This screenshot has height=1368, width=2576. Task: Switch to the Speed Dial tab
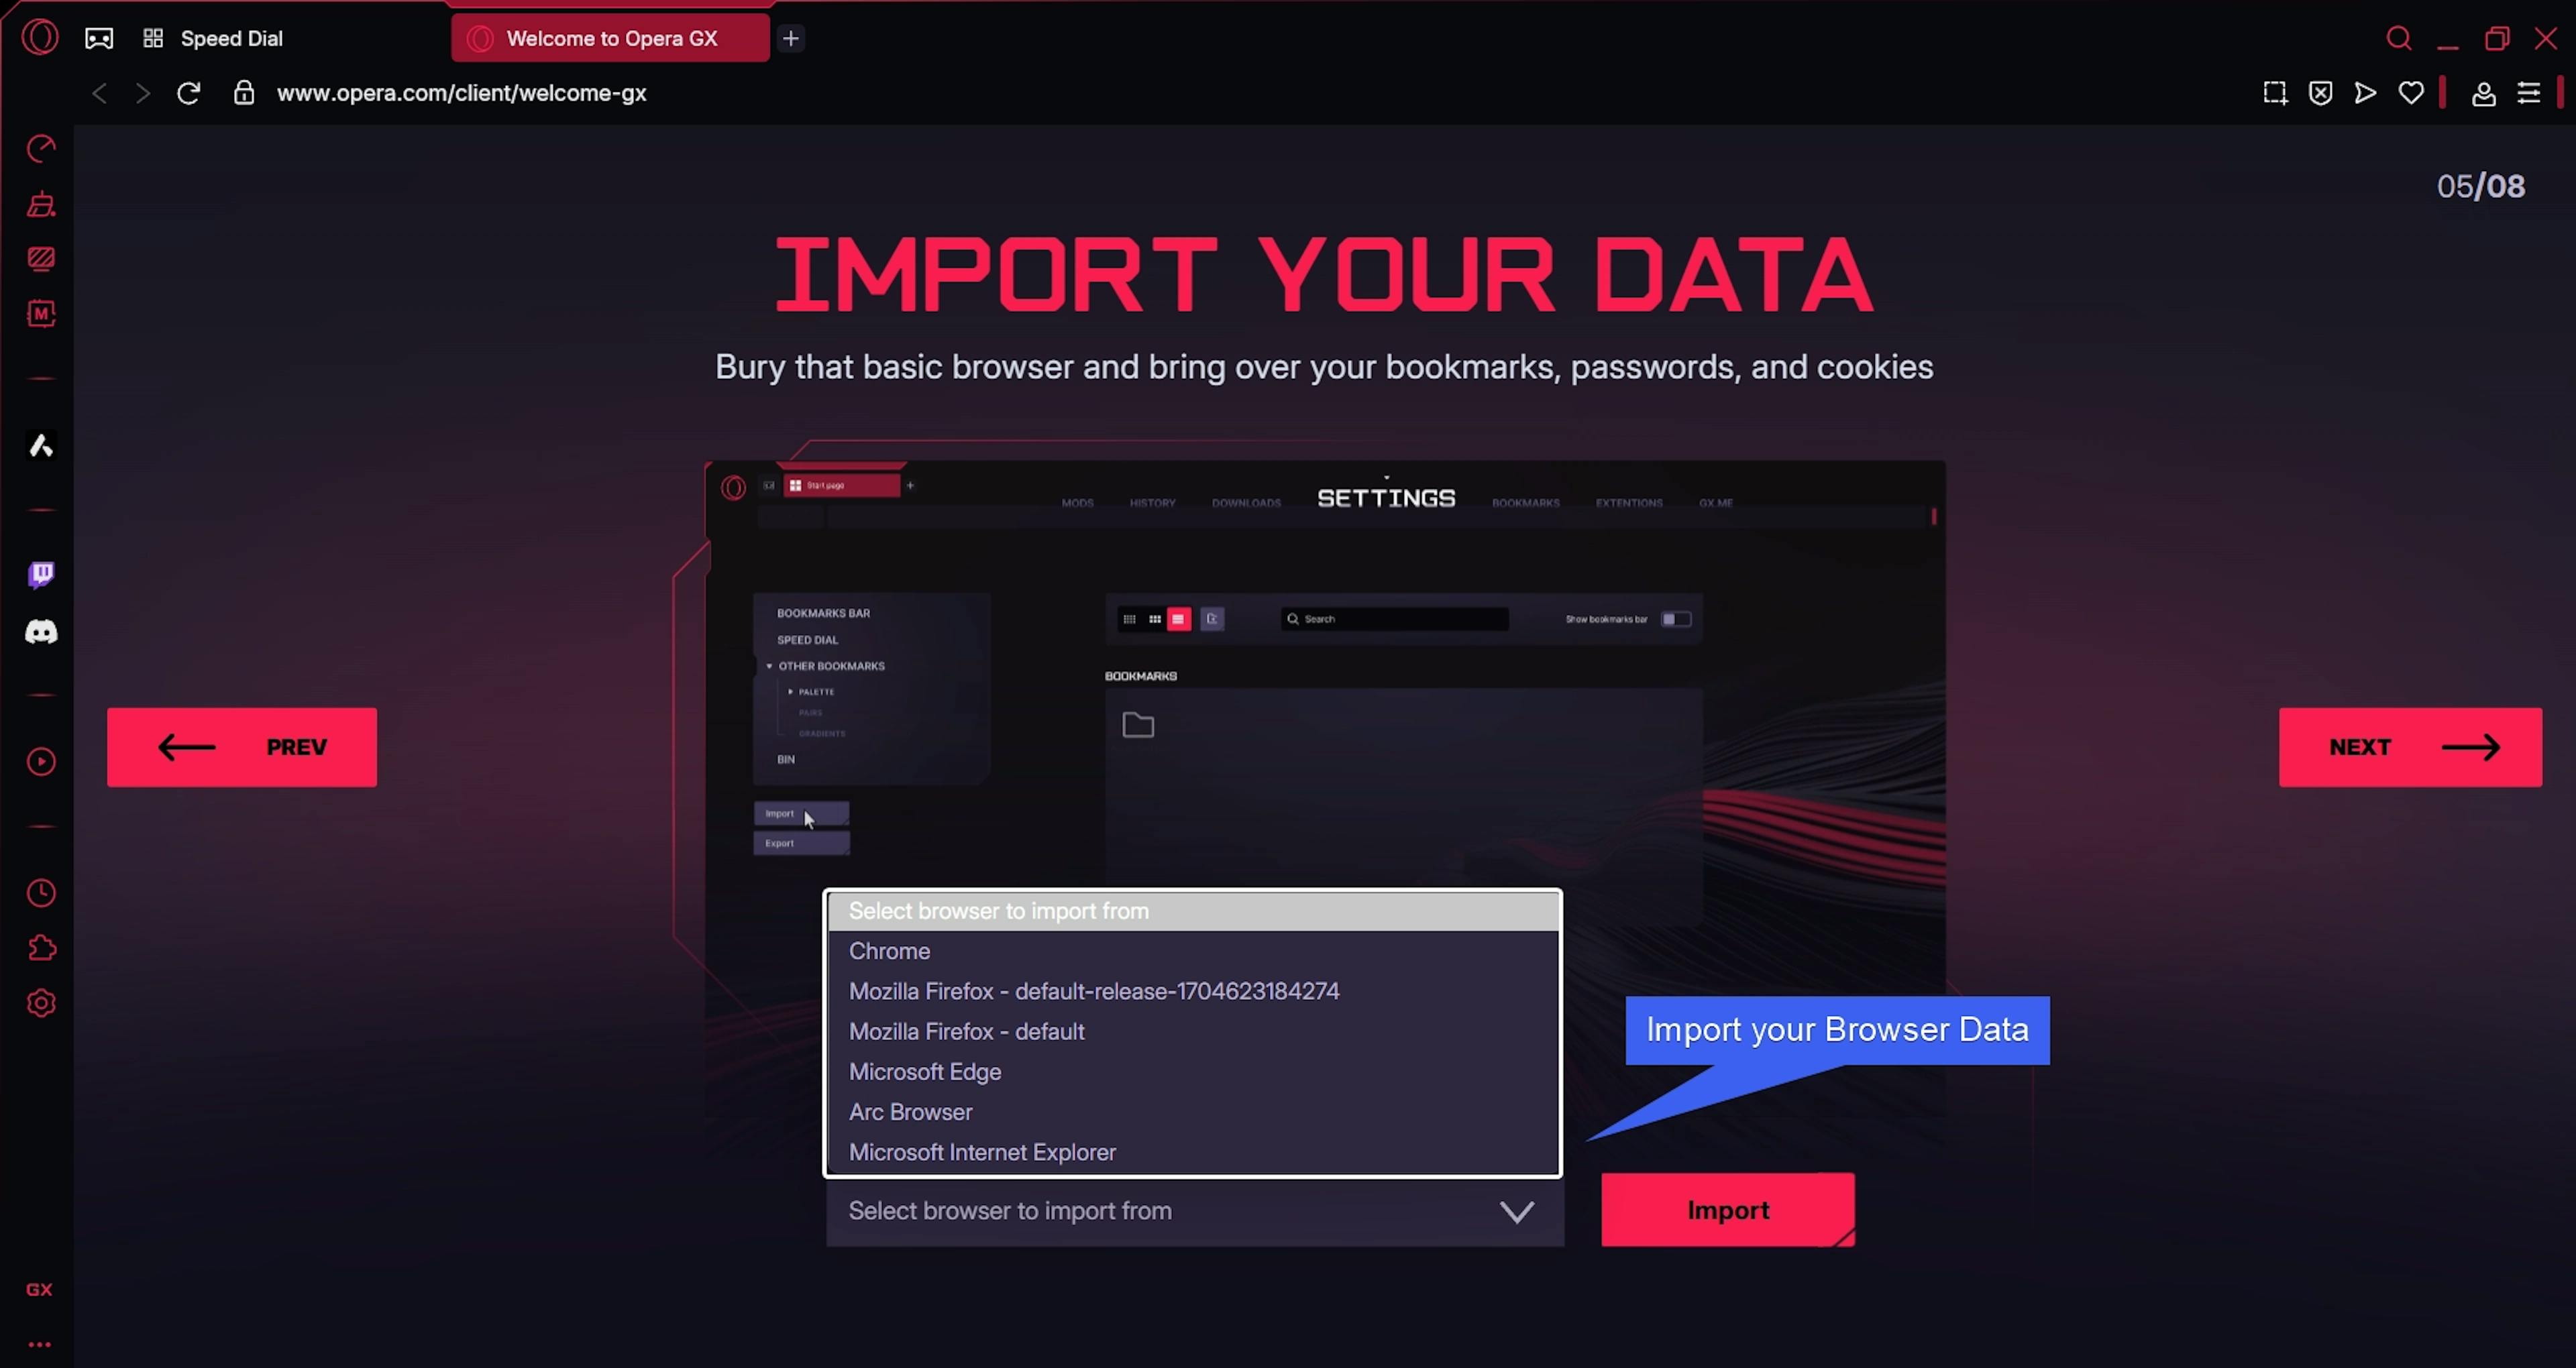pos(231,38)
